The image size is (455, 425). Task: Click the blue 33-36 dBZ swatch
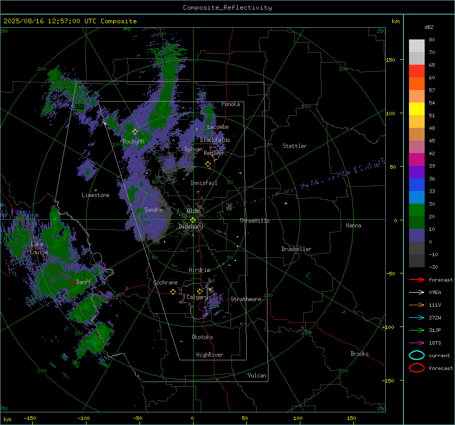(417, 185)
